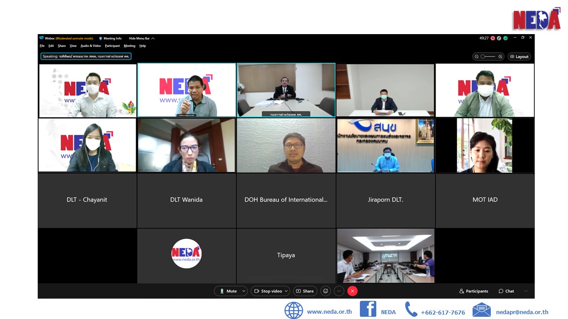
Task: Stop the camera video
Action: [268, 291]
